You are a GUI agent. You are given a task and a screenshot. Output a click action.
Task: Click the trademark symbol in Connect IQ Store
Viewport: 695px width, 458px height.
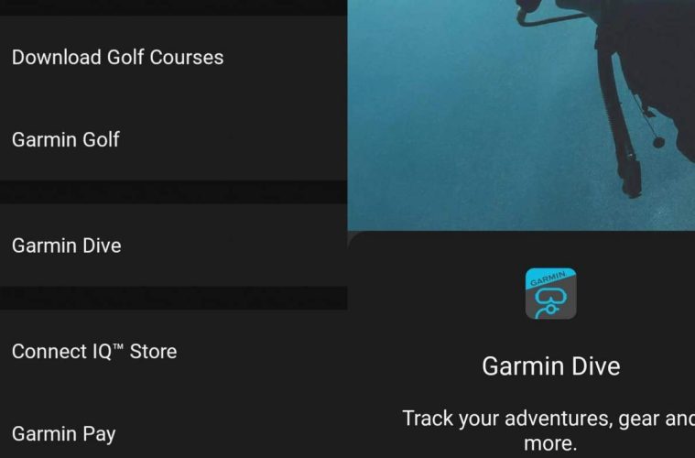[117, 346]
